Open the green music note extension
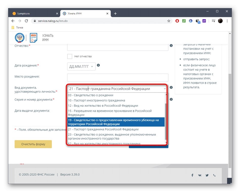Screen dimensions: 240x192 click(184, 21)
